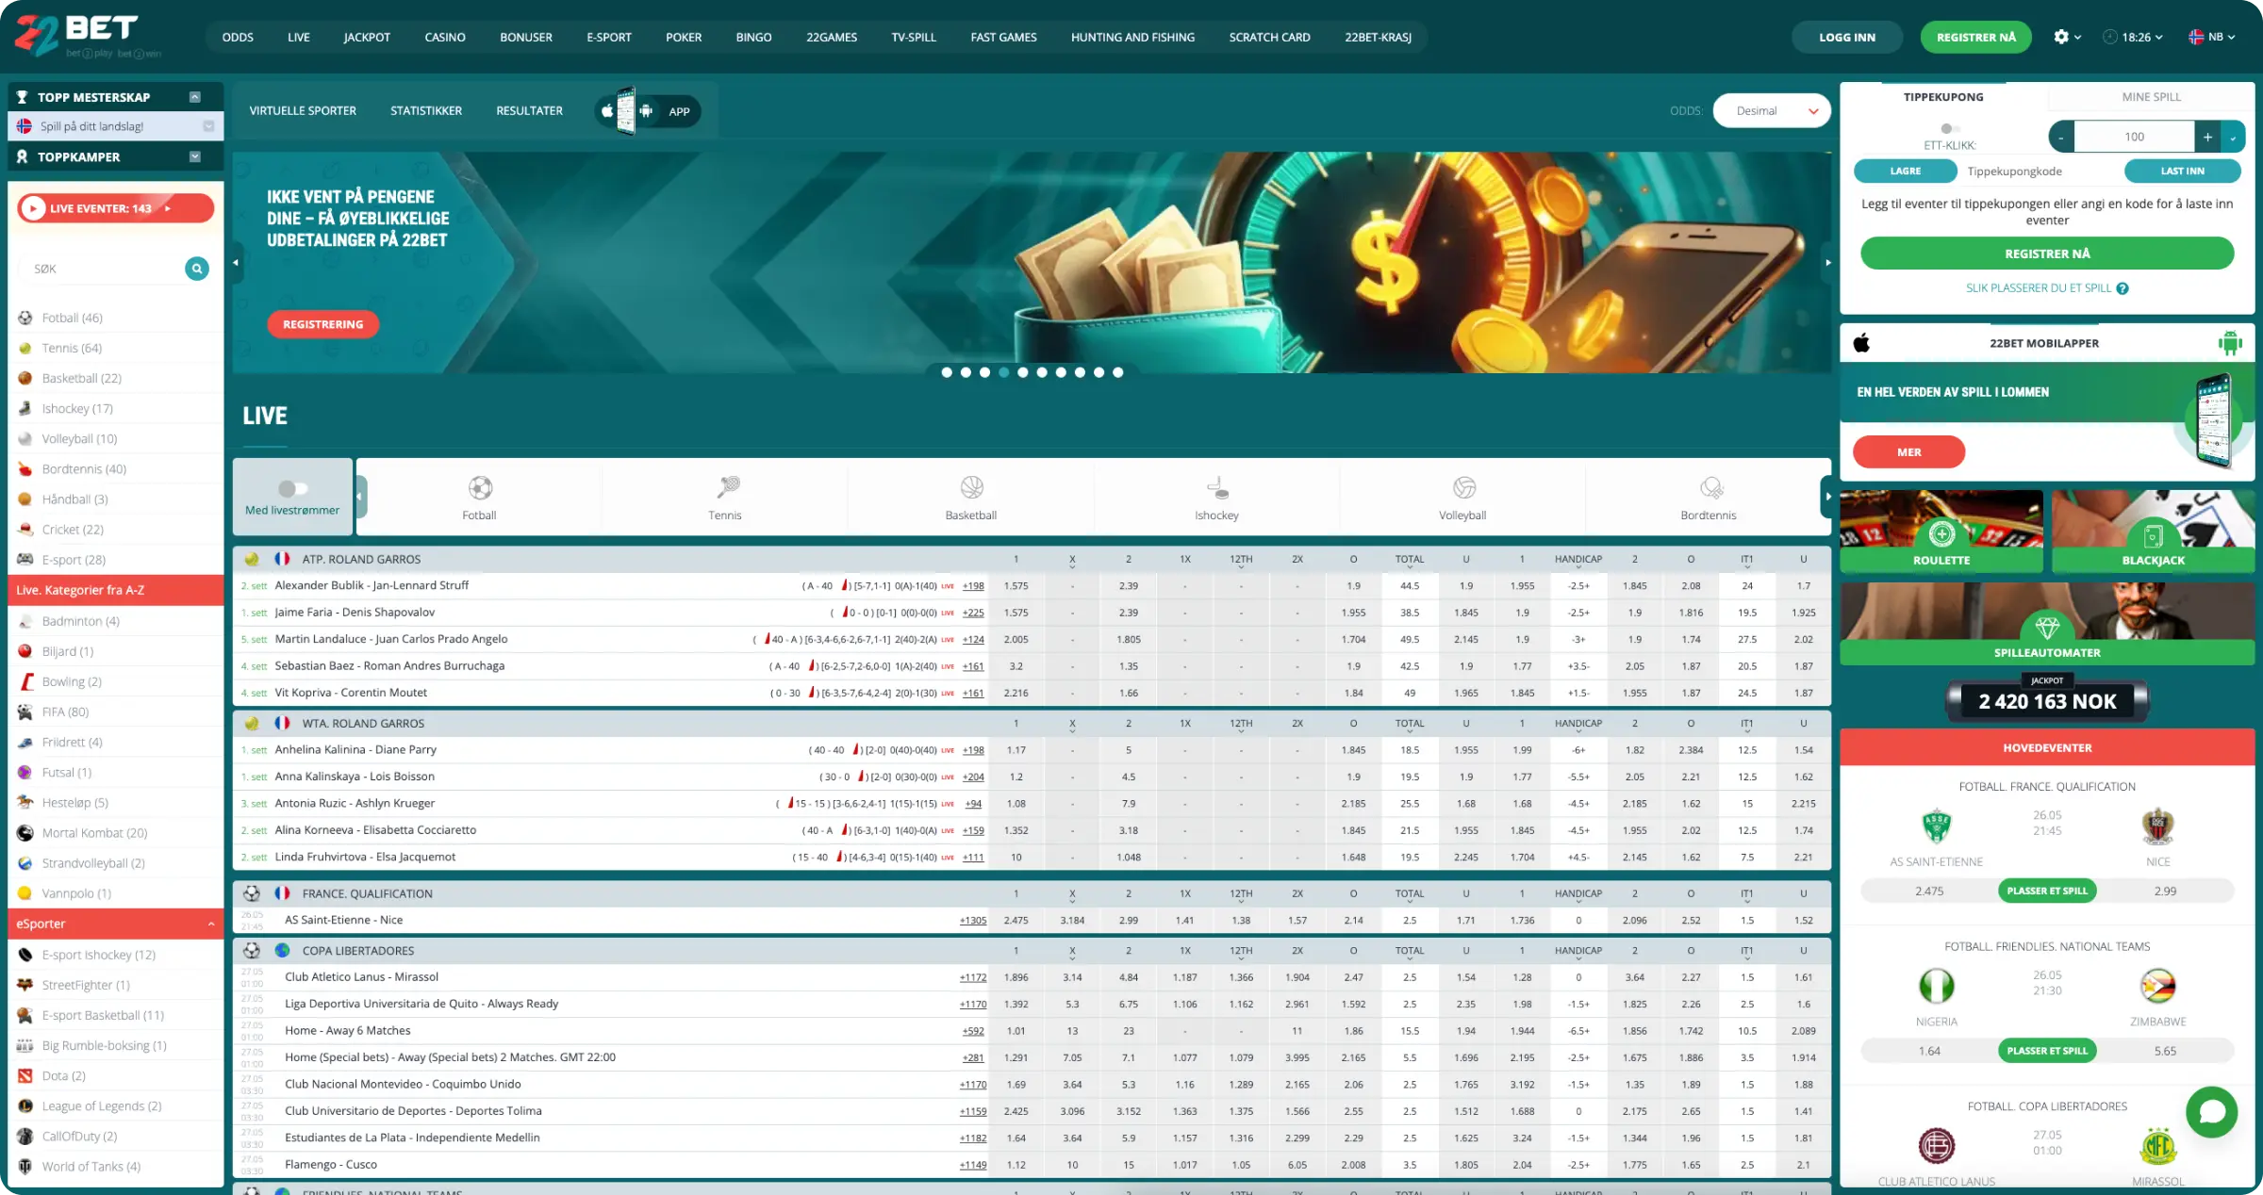Select the Basketball icon in Live filter
Image resolution: width=2263 pixels, height=1195 pixels.
[971, 487]
